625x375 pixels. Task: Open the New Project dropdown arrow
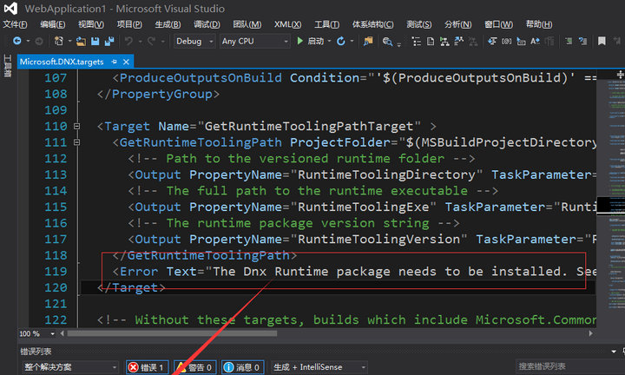click(x=69, y=41)
